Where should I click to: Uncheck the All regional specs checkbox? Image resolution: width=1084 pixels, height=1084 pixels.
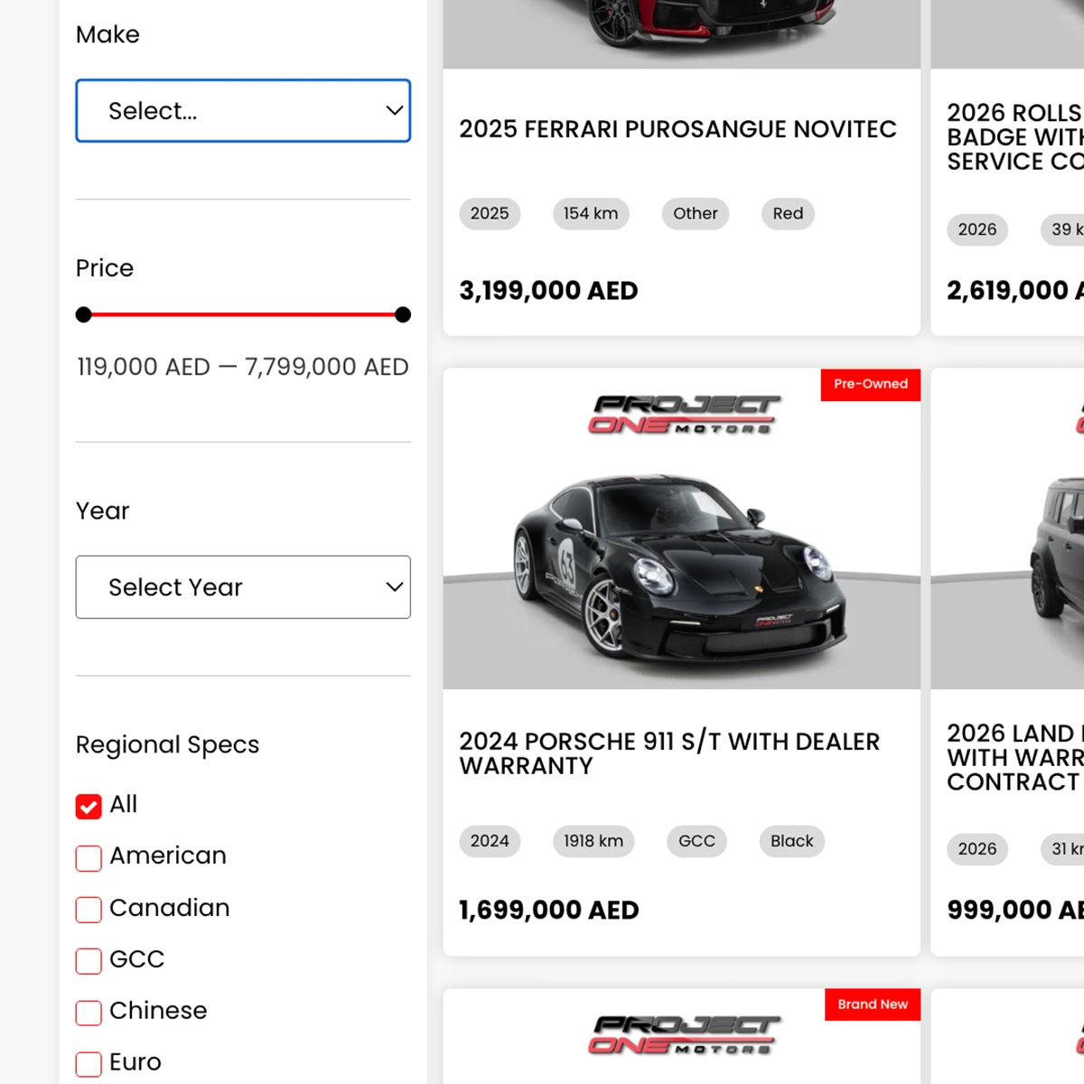coord(89,806)
